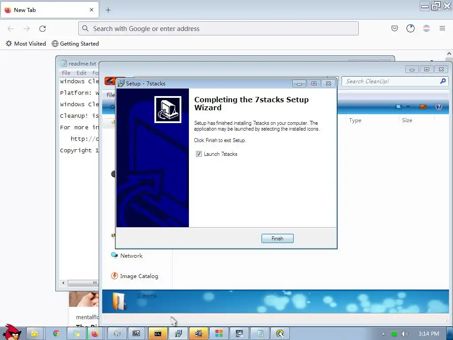Close the Setup - 7stacks dialog
The height and width of the screenshot is (340, 453).
(329, 84)
